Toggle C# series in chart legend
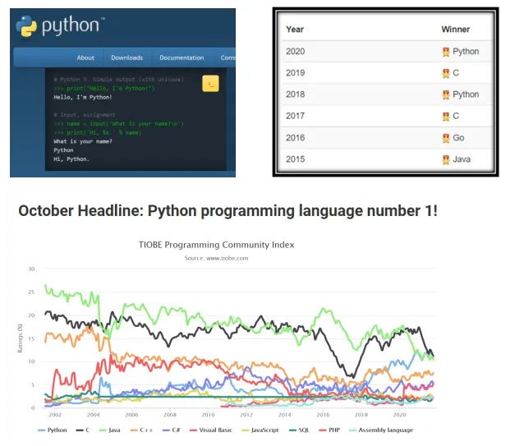Viewport: 506px width, 446px height. click(172, 430)
